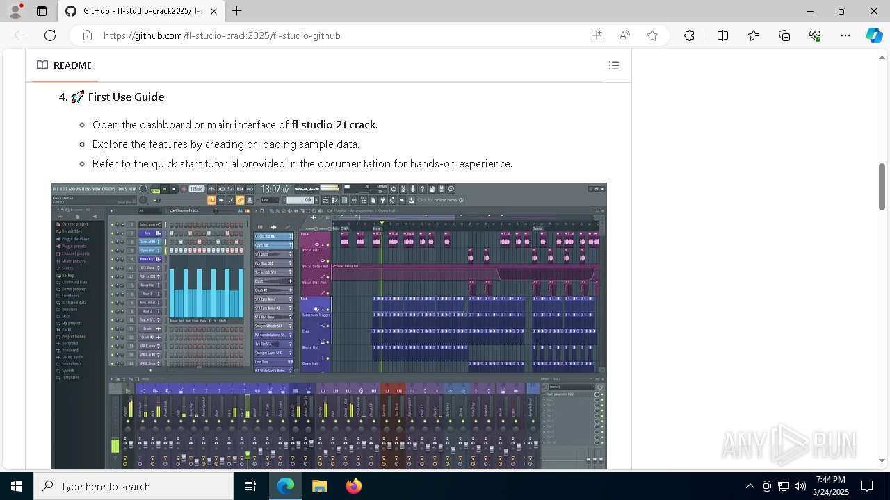Click the taskbar search box
The width and height of the screenshot is (890, 500).
click(133, 486)
